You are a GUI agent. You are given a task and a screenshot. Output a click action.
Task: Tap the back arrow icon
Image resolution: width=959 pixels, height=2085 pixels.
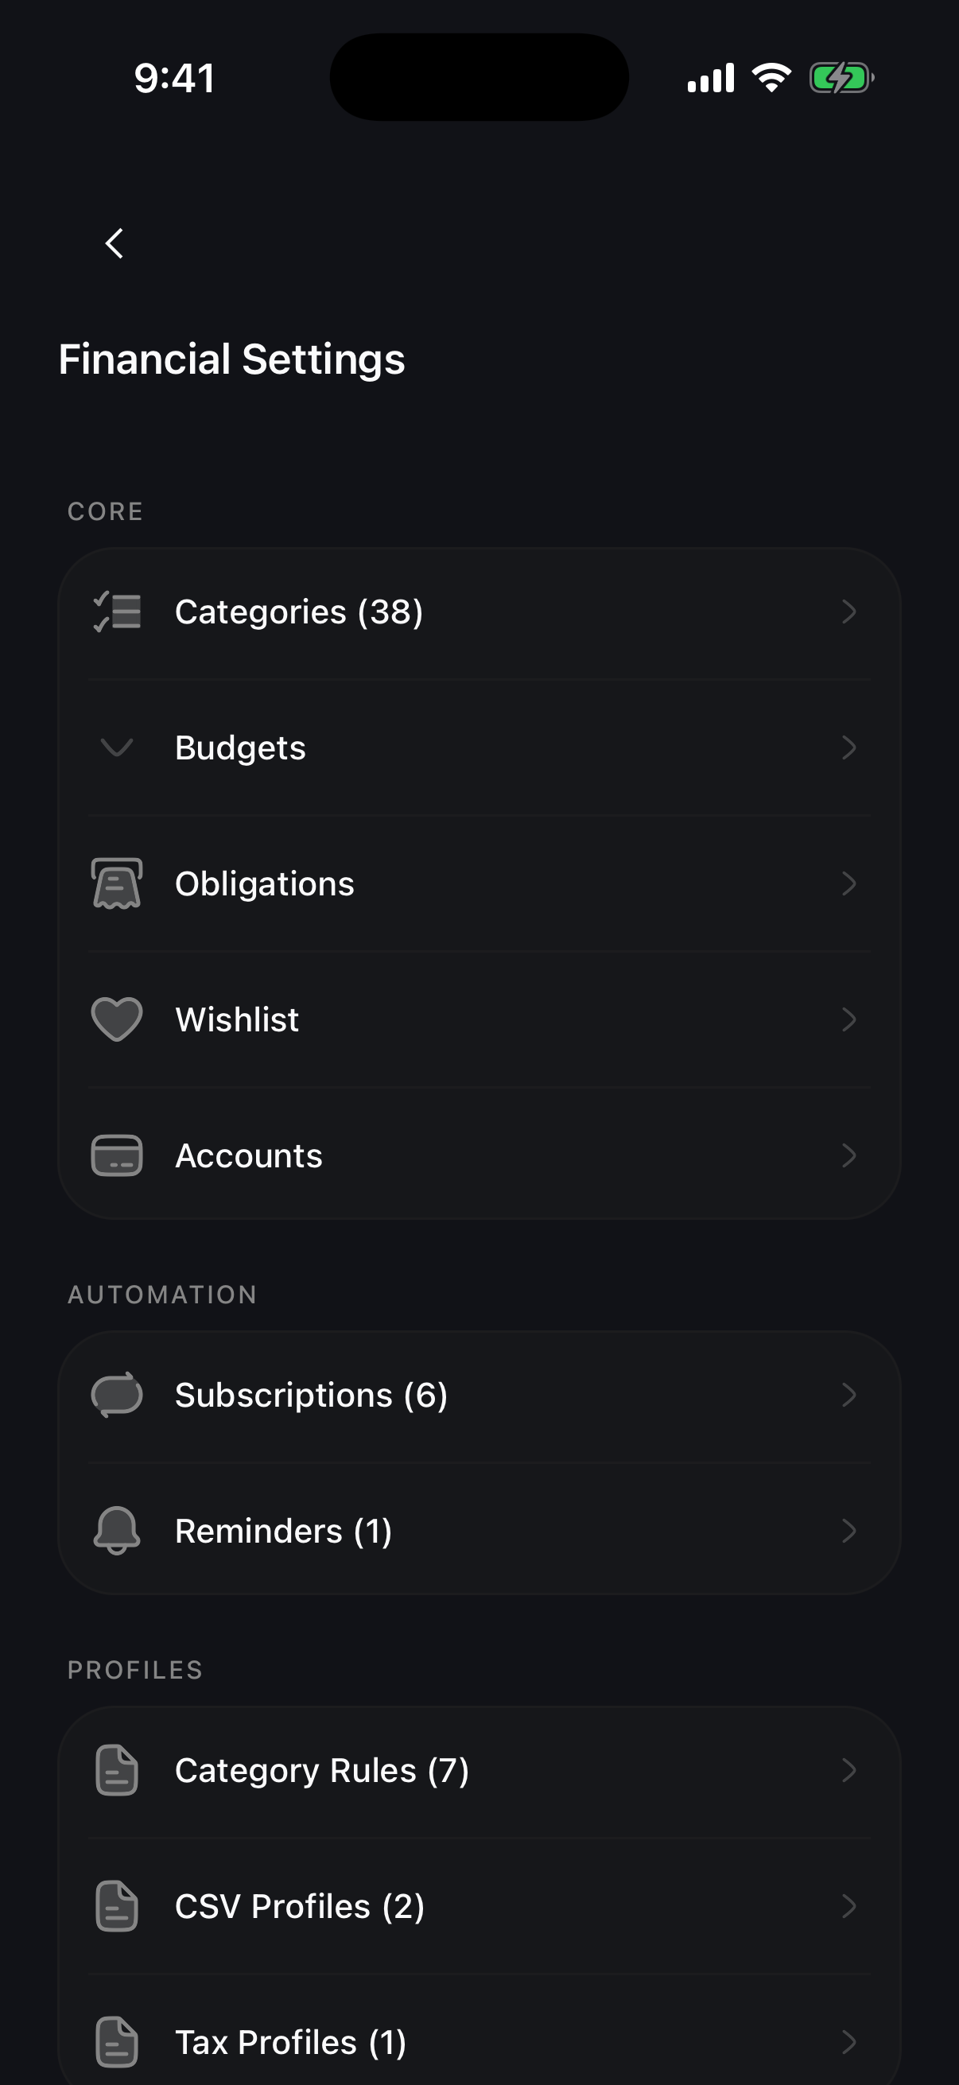tap(115, 243)
